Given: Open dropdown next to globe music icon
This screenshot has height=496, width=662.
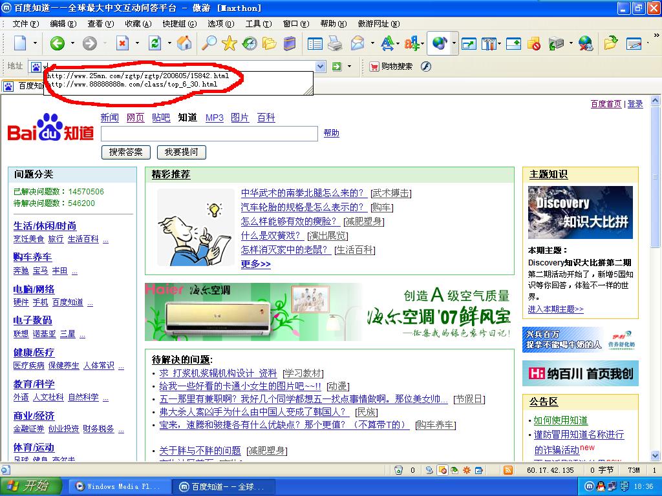Looking at the screenshot, I should point(454,43).
